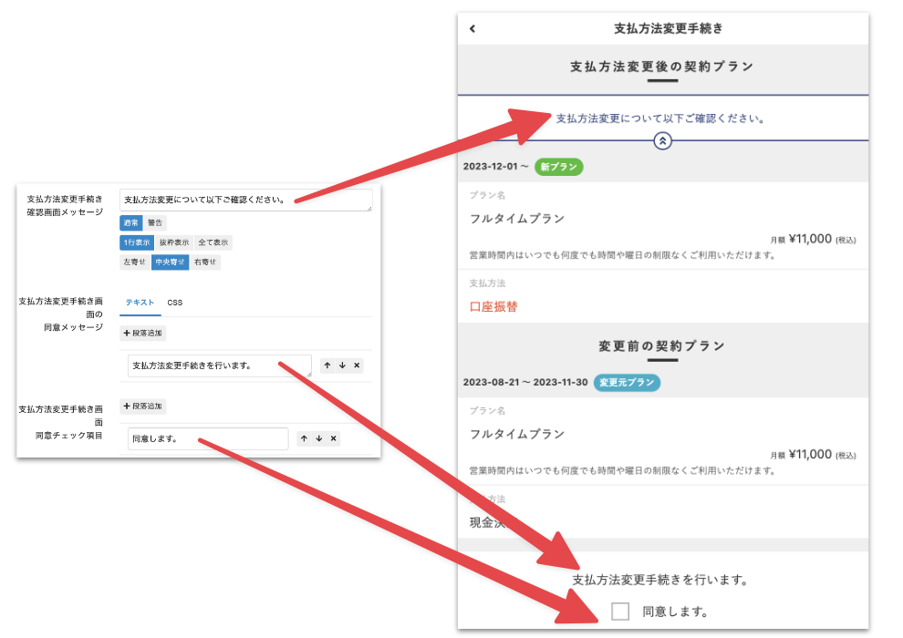Switch message style to 警告
The width and height of the screenshot is (903, 638).
pyautogui.click(x=155, y=222)
